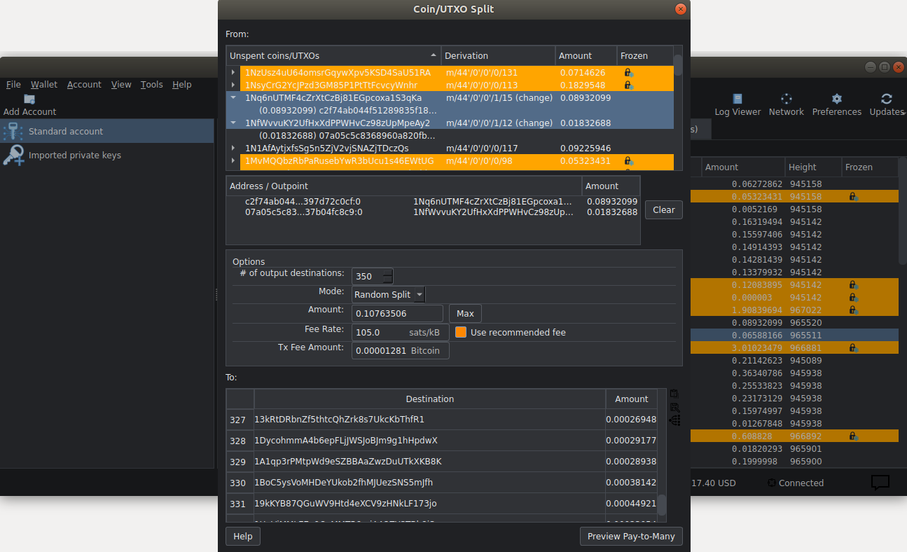Click the Add Account toolbar icon
Image resolution: width=907 pixels, height=552 pixels.
point(29,99)
